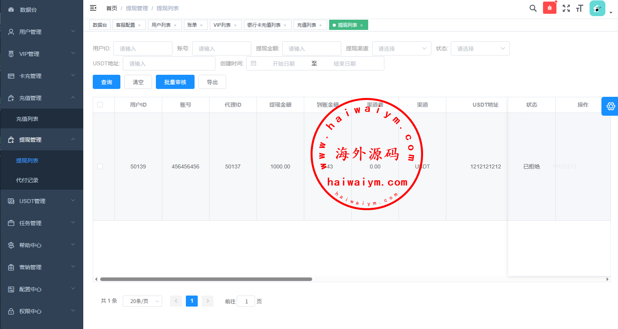Click the horizontal table scrollbar
Image resolution: width=618 pixels, height=329 pixels.
206,279
